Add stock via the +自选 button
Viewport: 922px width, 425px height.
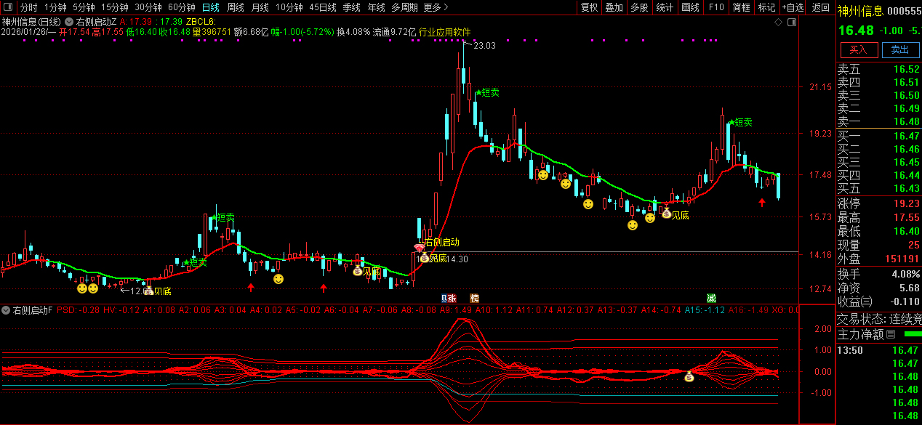point(793,7)
